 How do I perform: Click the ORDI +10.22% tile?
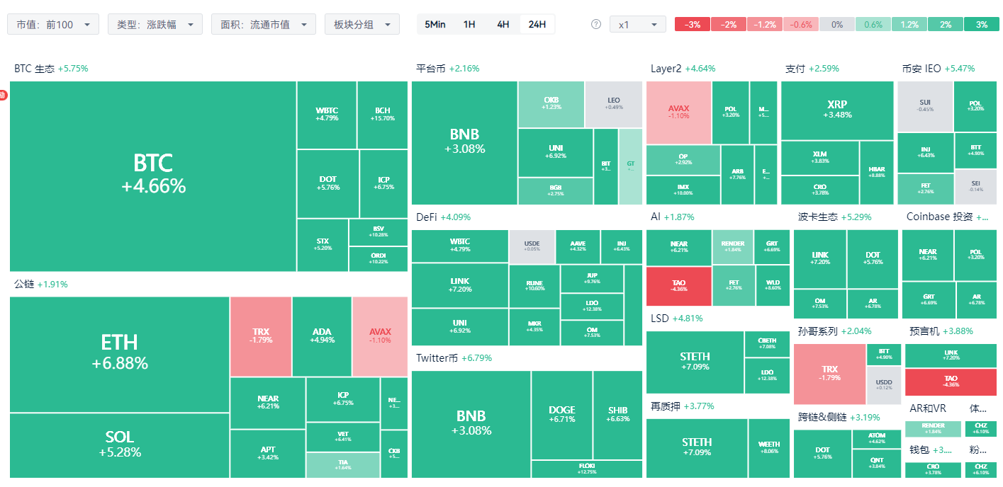[x=379, y=259]
